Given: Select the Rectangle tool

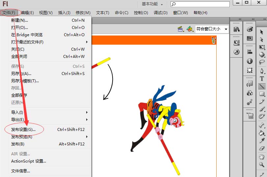Looking at the screenshot, I should [x=262, y=94].
